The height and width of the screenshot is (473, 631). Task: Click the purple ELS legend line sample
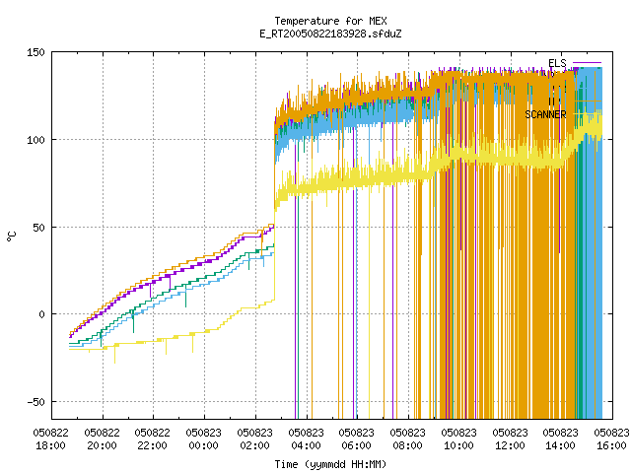pos(588,63)
